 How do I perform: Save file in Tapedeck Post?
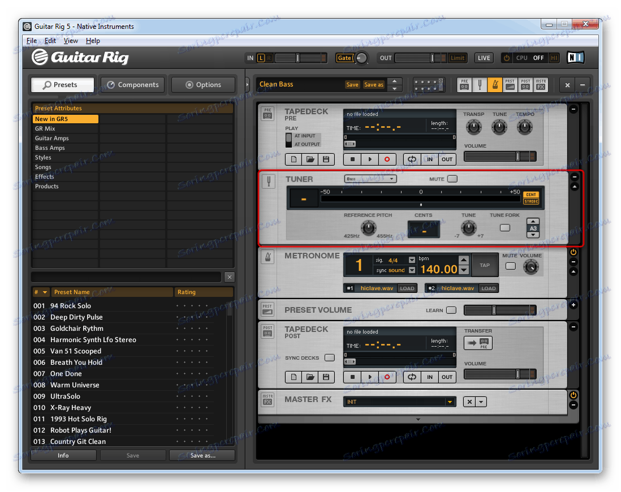(326, 377)
